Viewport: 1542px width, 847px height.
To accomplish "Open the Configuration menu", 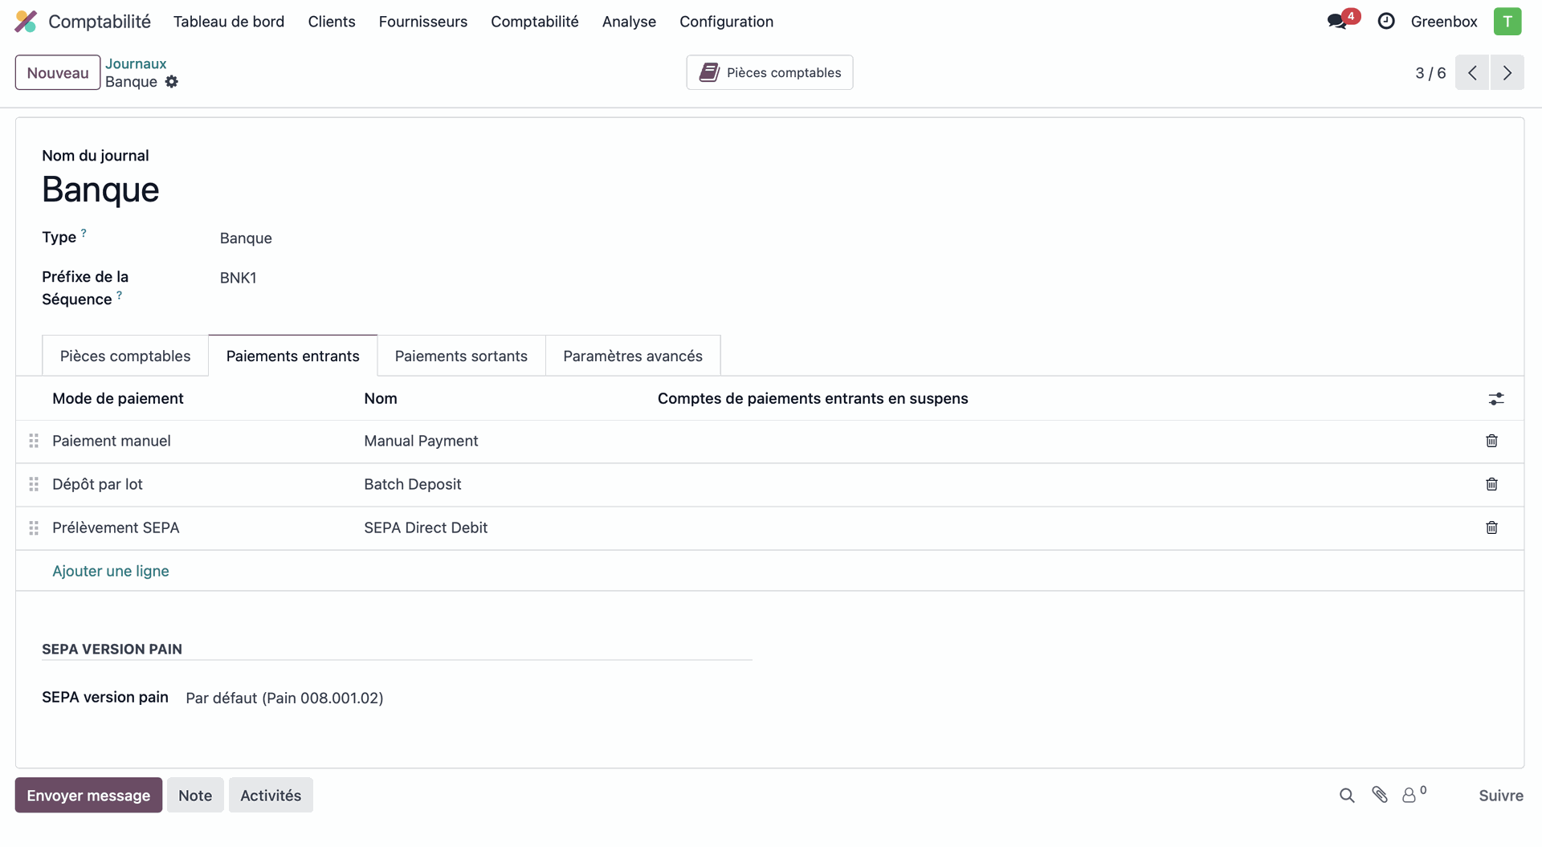I will (x=726, y=22).
